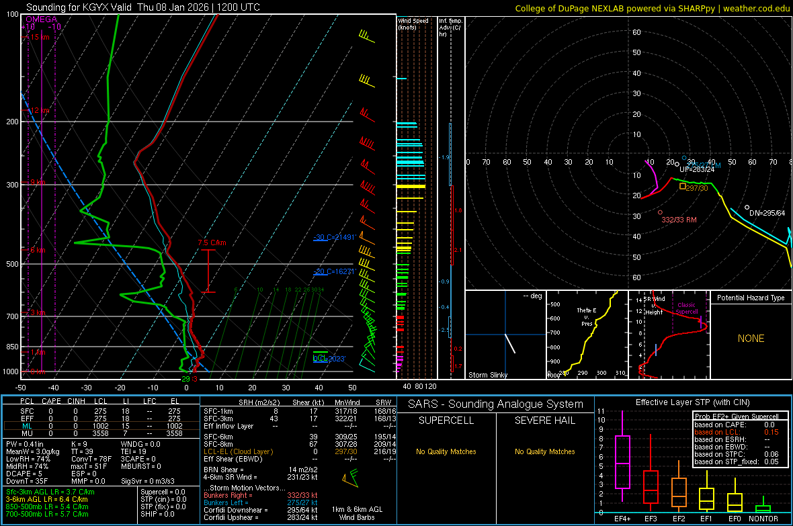This screenshot has height=526, width=793.
Task: Select the SFC parcel row
Action: click(x=101, y=411)
